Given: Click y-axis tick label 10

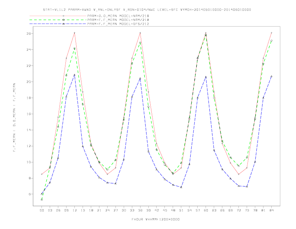Looking at the screenshot, I should (x=30, y=162).
